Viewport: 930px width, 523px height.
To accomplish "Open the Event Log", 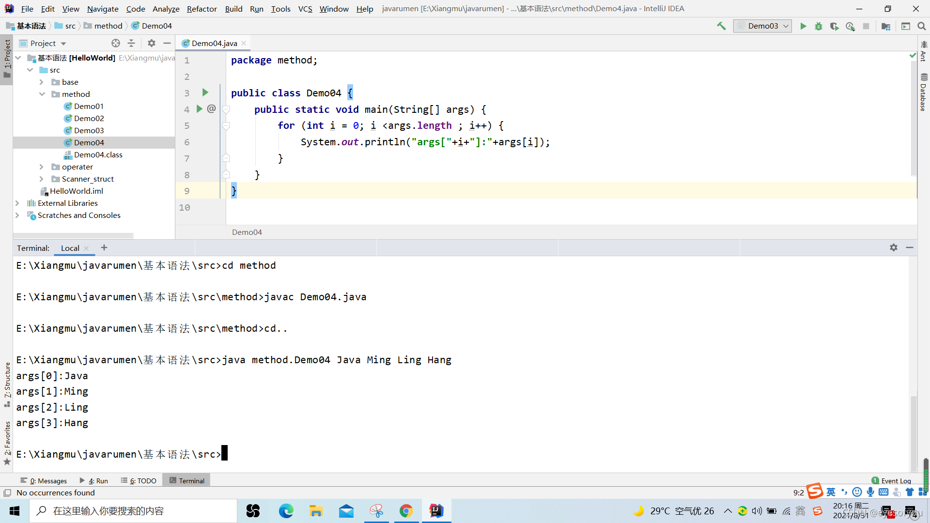I will (891, 481).
